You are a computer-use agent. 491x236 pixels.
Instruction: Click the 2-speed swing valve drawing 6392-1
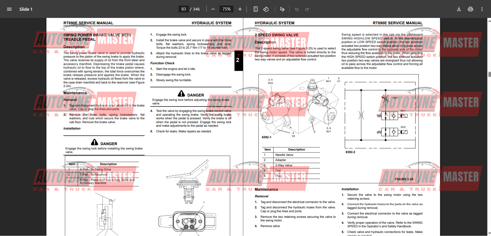(x=299, y=108)
